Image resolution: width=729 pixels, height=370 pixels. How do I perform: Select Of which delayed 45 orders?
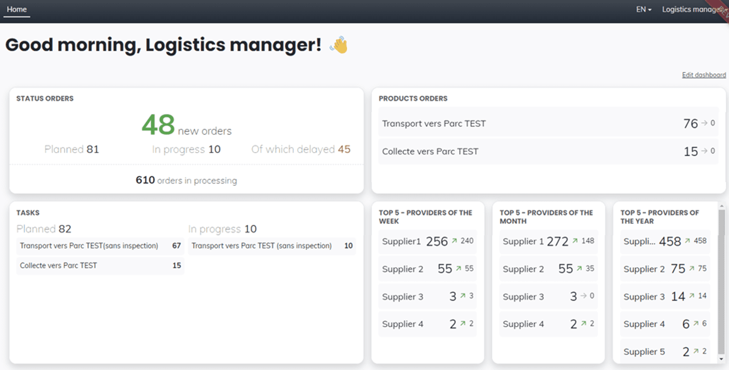[x=300, y=149]
